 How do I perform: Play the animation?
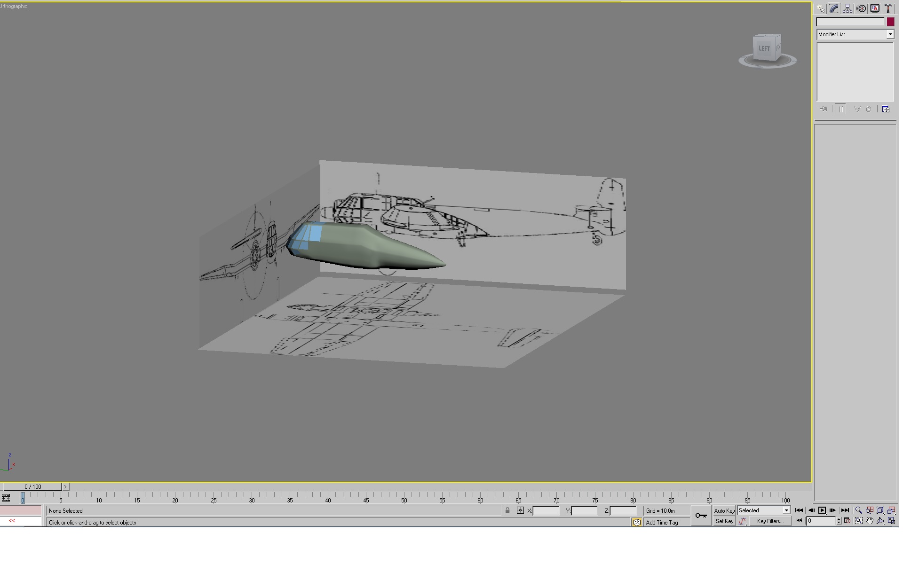tap(822, 510)
